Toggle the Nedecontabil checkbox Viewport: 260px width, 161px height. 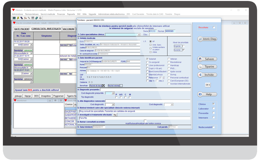(x=214, y=127)
